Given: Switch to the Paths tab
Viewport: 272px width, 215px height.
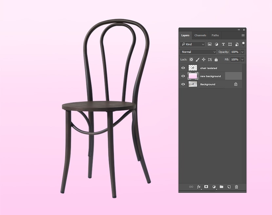Looking at the screenshot, I should tap(215, 35).
